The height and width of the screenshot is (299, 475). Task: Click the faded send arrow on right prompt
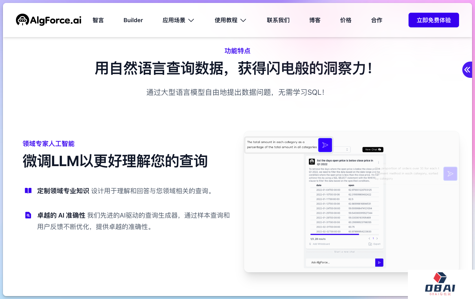click(x=450, y=174)
